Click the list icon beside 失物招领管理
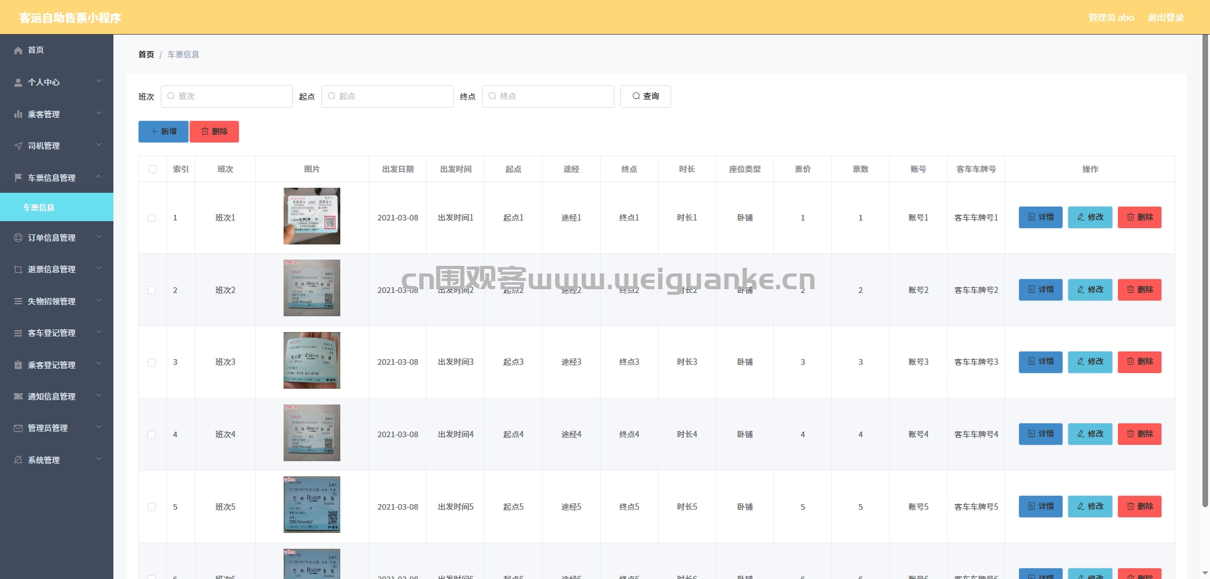Image resolution: width=1210 pixels, height=579 pixels. 18,301
